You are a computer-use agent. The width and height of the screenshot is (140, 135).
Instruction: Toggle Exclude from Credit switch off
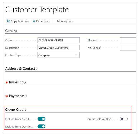[41, 119]
